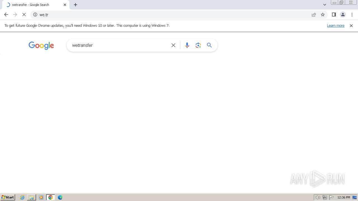Open the Chrome profile avatar
Screen dimensions: 358x201
click(x=343, y=15)
